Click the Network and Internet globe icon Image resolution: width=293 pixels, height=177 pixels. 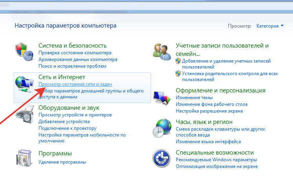tap(24, 84)
